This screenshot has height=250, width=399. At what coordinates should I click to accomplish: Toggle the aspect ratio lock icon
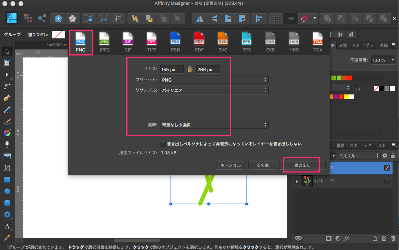pyautogui.click(x=190, y=70)
